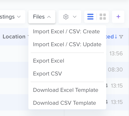Open the dropdown ending in 'stings'
The height and width of the screenshot is (116, 129).
[13, 17]
